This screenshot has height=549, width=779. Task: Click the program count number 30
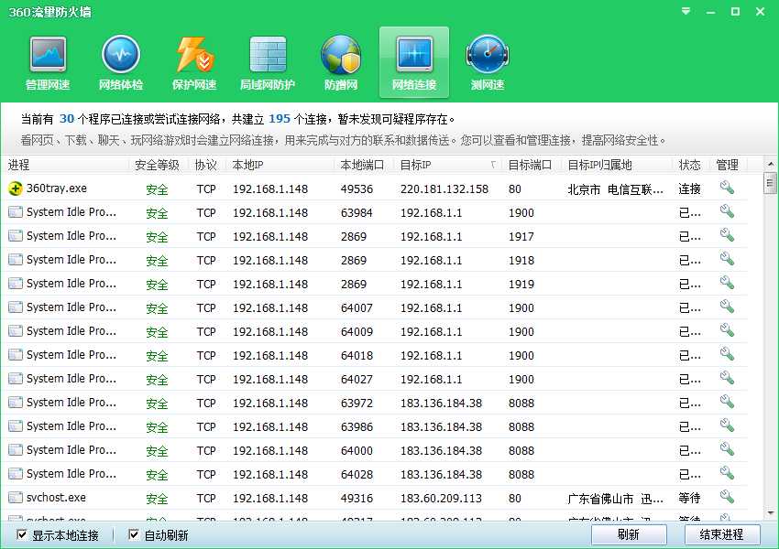tap(67, 119)
